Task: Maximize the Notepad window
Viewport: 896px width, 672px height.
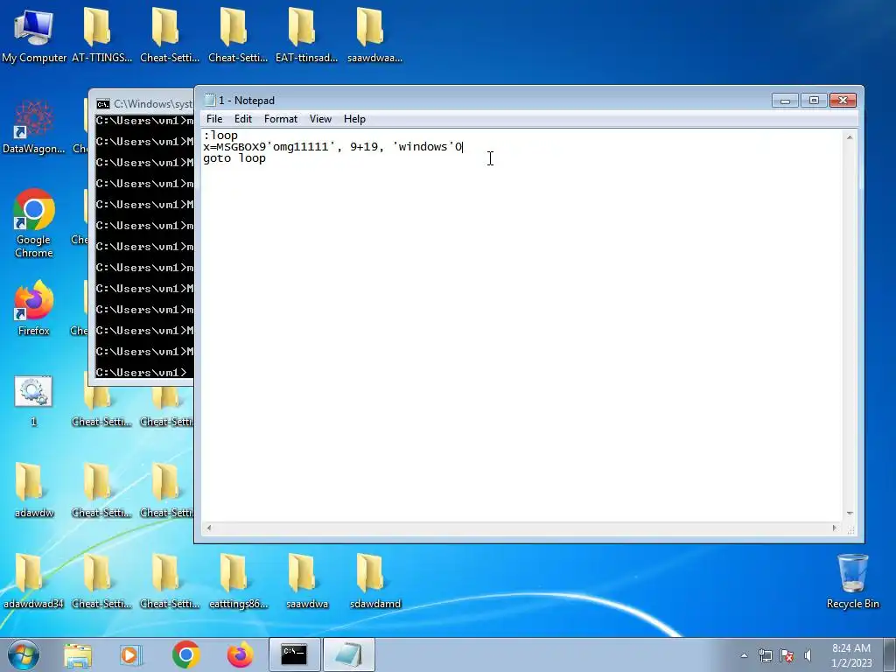Action: click(814, 101)
